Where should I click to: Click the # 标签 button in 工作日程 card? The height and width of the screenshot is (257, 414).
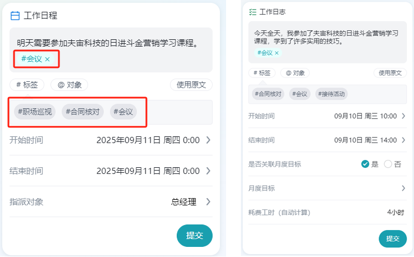[x=27, y=85]
